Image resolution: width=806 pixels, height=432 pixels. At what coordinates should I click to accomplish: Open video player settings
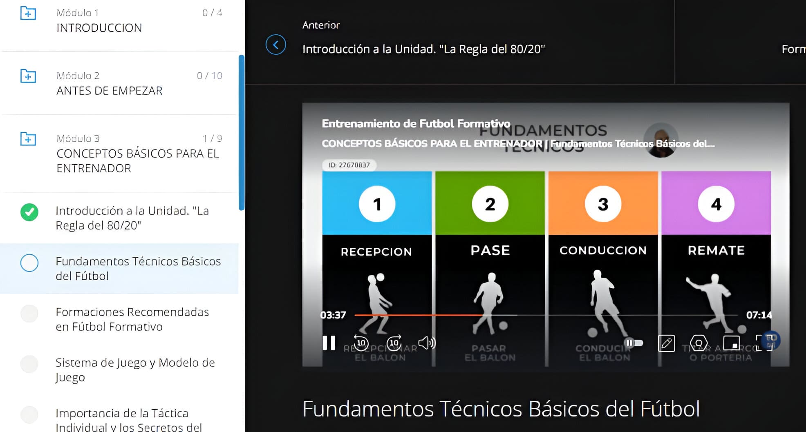699,343
